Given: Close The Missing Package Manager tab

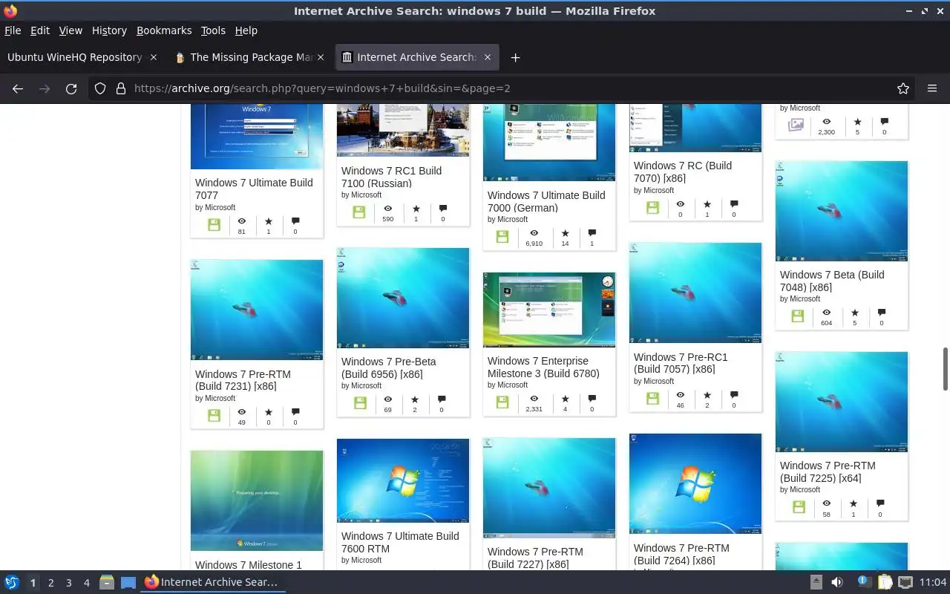Looking at the screenshot, I should tap(321, 57).
